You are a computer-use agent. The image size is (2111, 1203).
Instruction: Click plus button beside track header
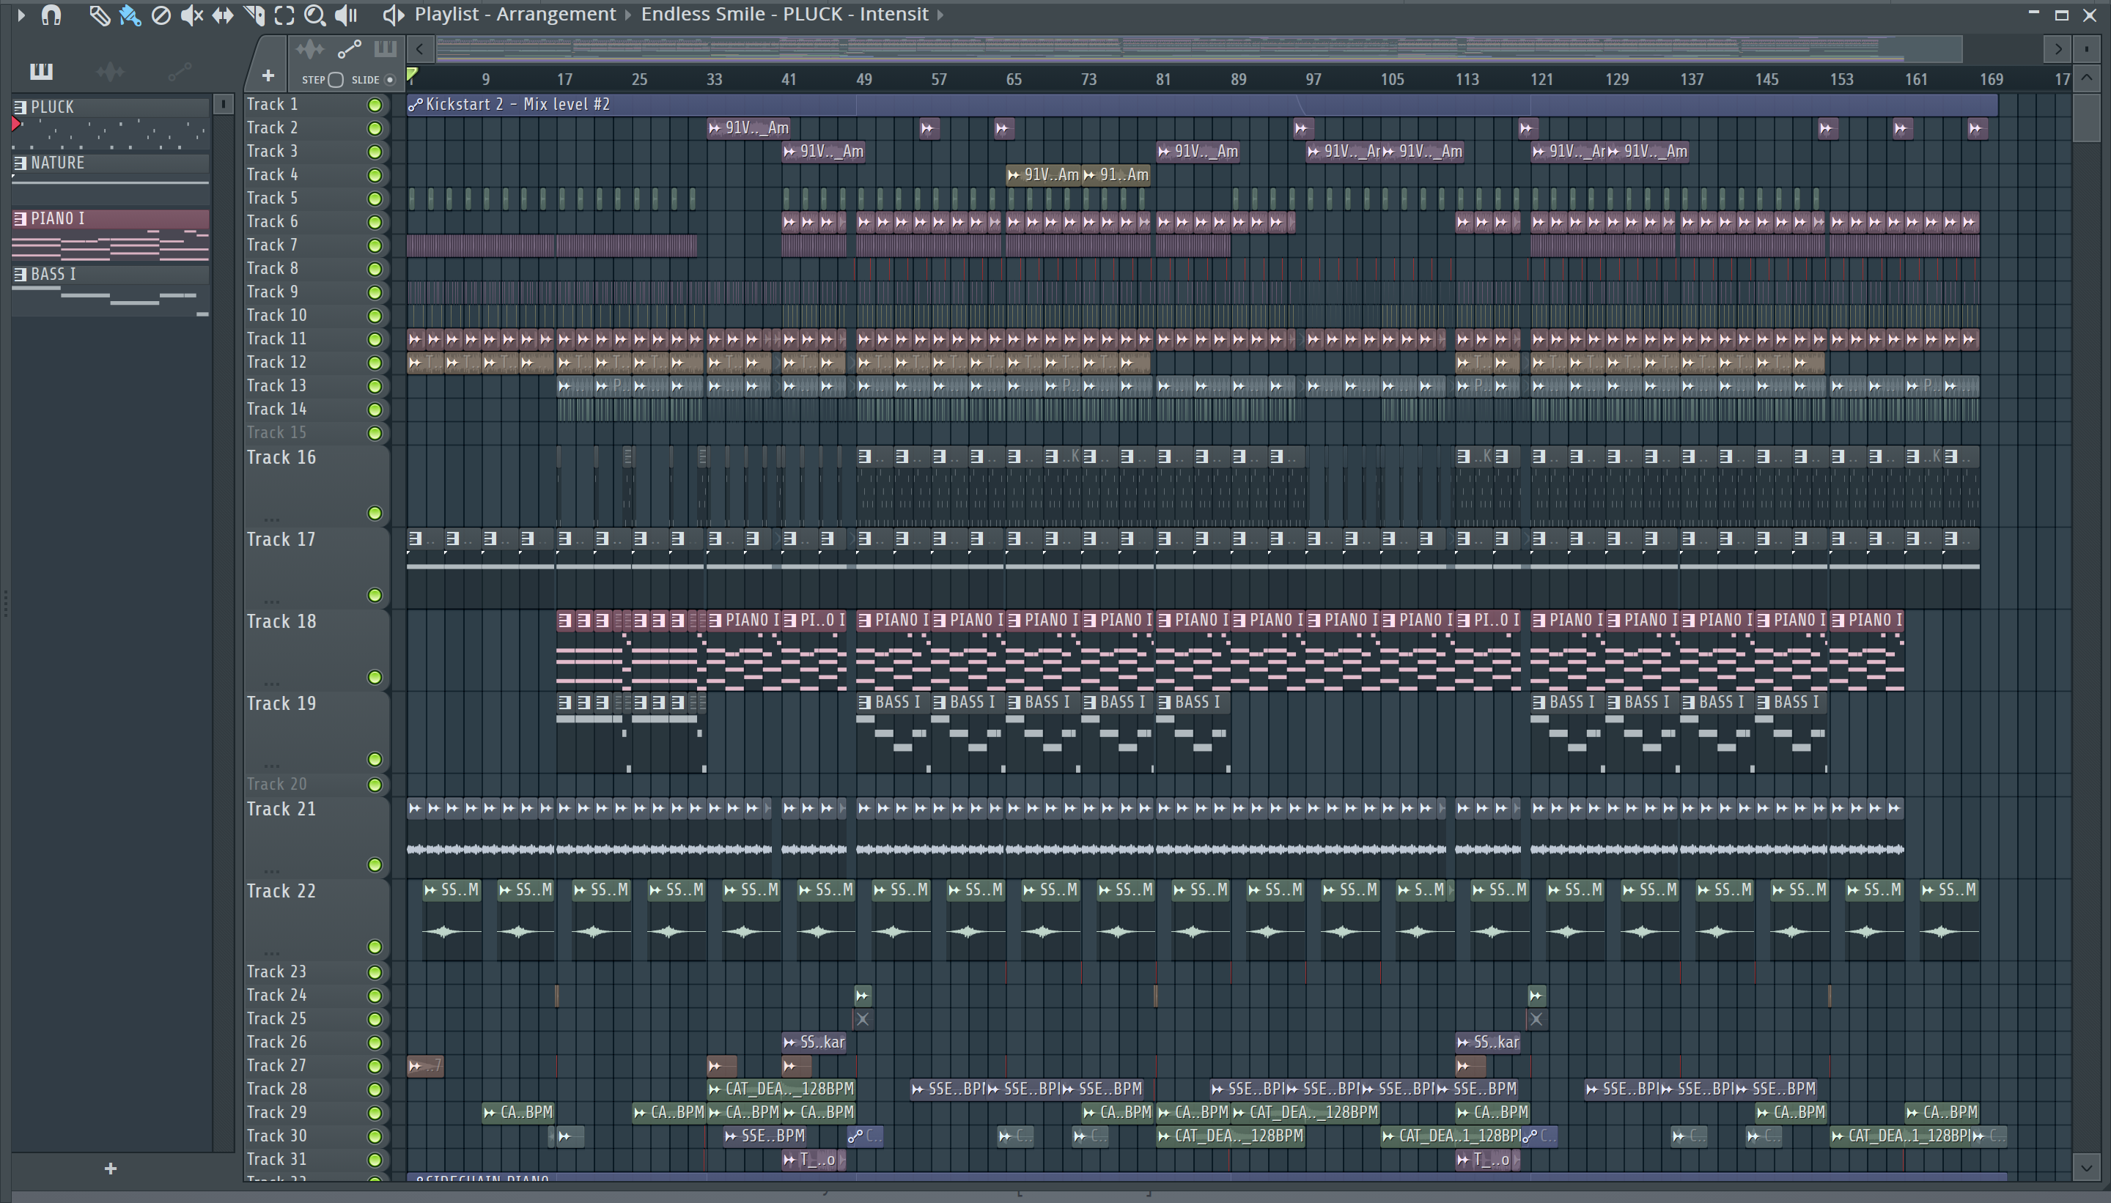pos(268,77)
